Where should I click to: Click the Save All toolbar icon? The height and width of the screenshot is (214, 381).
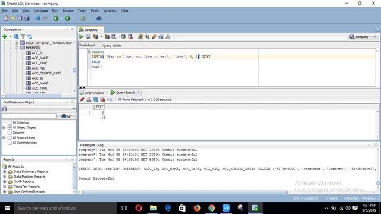[x=27, y=18]
